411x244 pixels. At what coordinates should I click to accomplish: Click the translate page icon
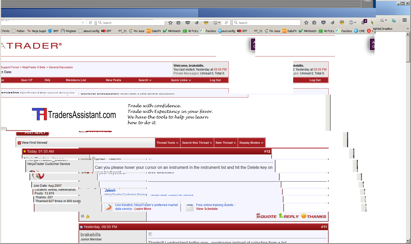(x=394, y=20)
